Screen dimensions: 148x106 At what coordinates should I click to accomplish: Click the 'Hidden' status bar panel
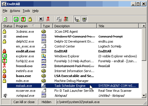coord(47,102)
